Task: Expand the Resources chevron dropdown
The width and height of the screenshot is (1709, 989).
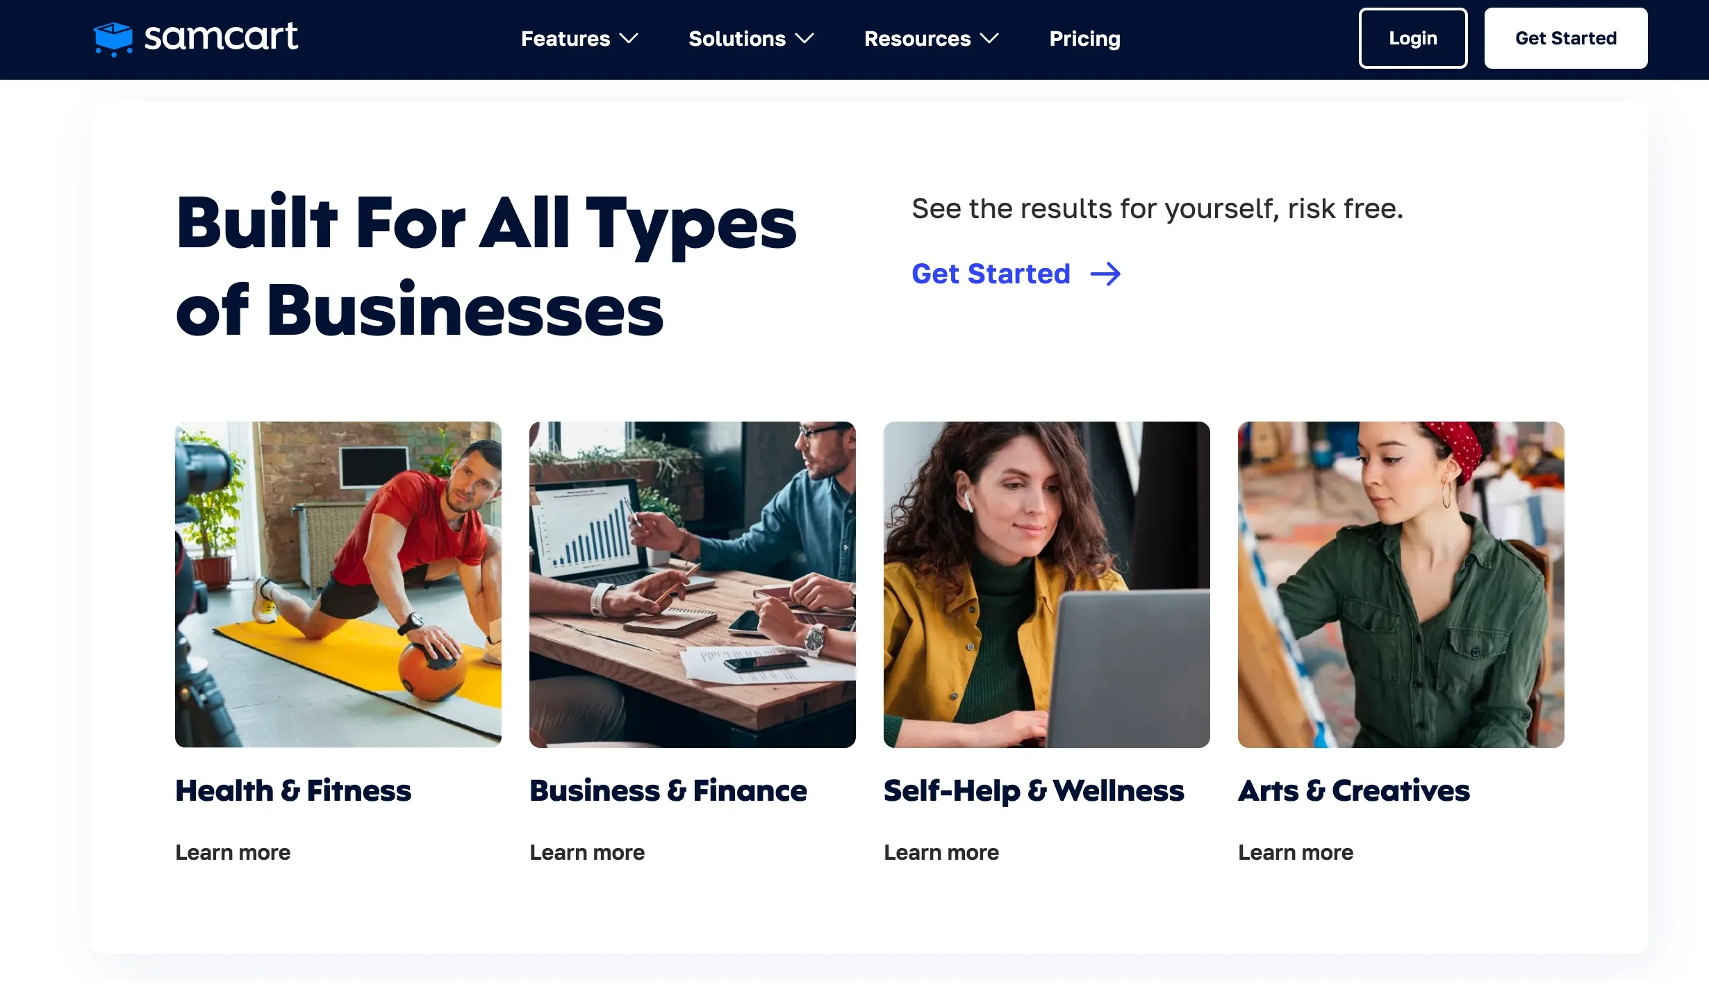Action: (989, 39)
